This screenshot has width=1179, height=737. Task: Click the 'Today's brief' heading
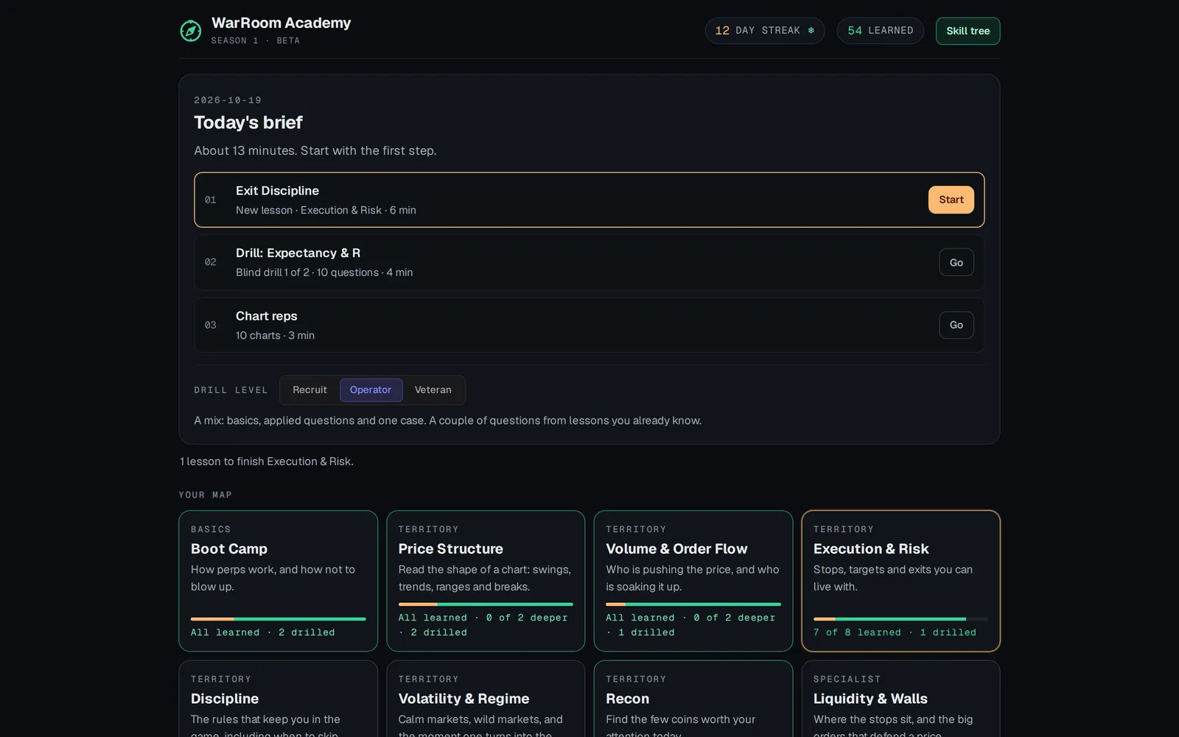click(x=248, y=122)
